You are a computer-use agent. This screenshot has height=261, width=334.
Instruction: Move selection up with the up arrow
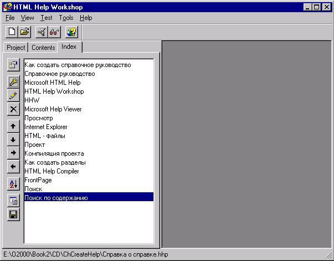[13, 126]
